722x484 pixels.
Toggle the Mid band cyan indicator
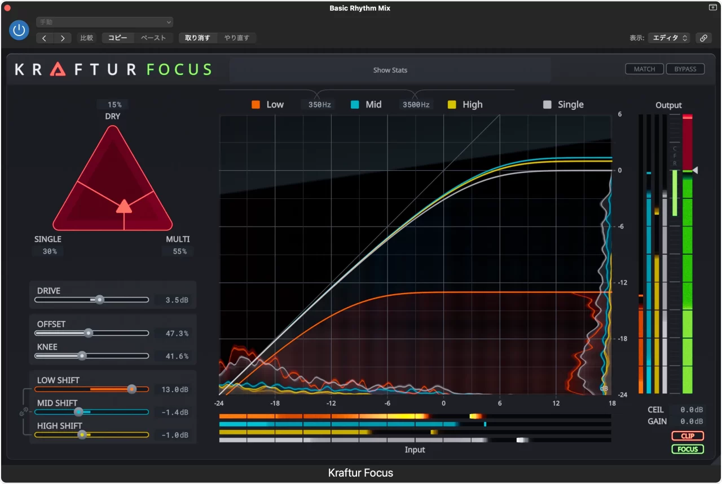tap(355, 105)
